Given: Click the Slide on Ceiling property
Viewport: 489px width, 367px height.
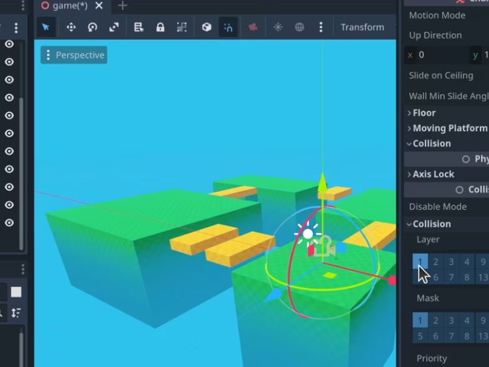Looking at the screenshot, I should [441, 76].
